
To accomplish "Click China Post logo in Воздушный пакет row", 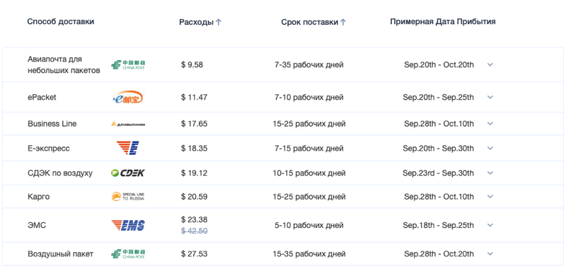I will coord(128,254).
